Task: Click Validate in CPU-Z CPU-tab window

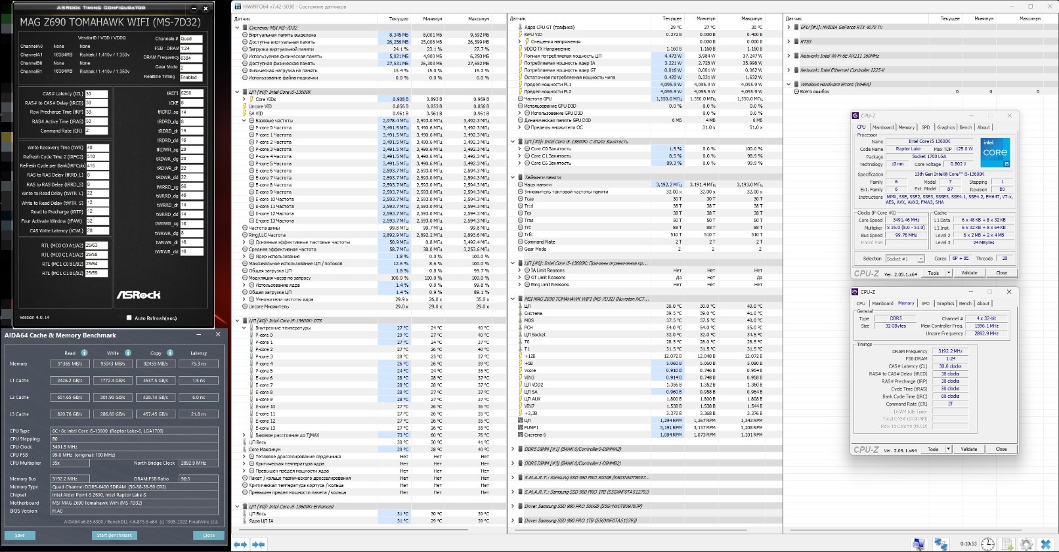Action: pos(969,273)
